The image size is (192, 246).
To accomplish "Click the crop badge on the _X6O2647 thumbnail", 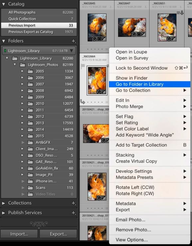I will point(139,34).
